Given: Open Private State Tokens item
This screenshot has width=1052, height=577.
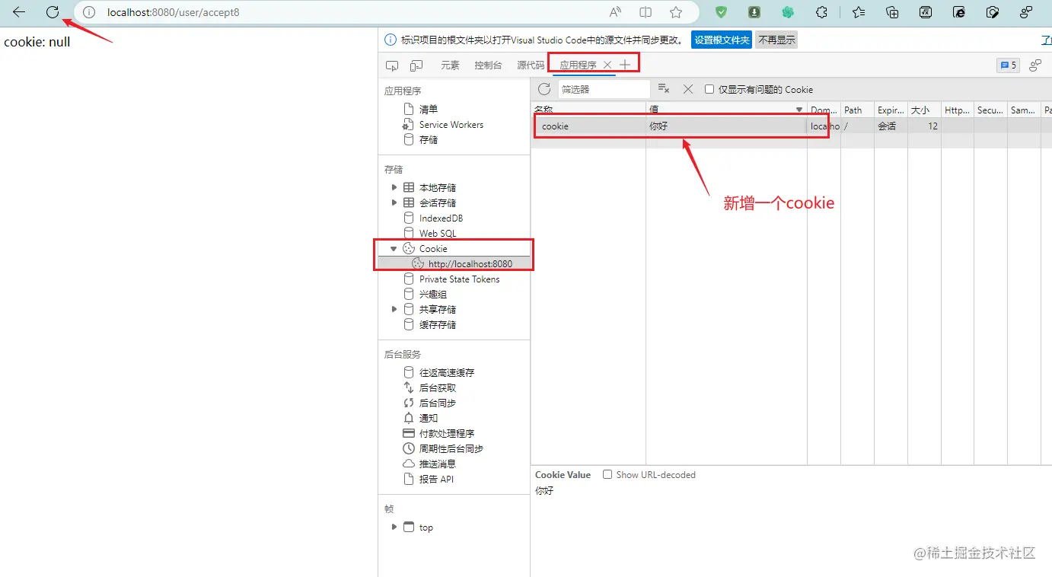Looking at the screenshot, I should pyautogui.click(x=459, y=279).
